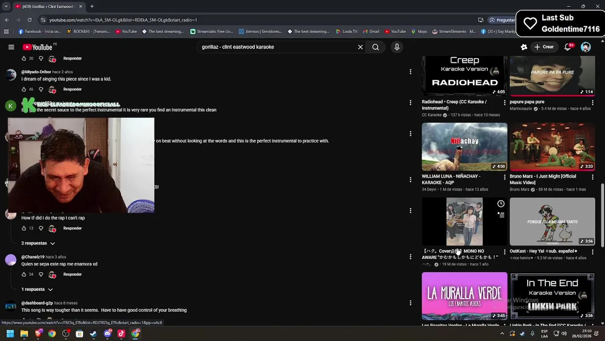Switch to the Gorillaz Clint Eastwood tab

(47, 6)
